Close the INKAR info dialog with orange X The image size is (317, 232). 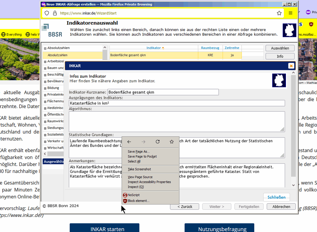[291, 66]
